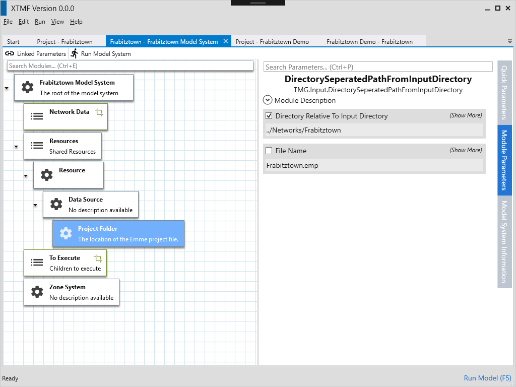Collapse the Frabitztown Model System tree node
Screen dimensions: 516x387
coord(7,88)
